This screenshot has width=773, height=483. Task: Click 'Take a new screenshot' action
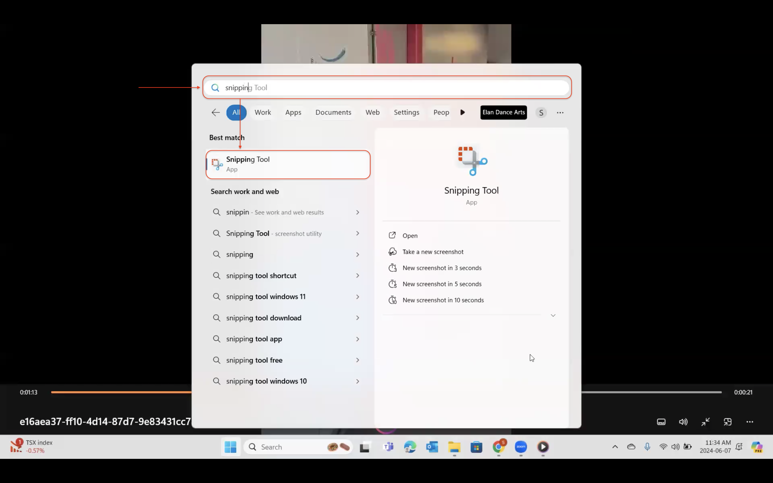pos(432,252)
